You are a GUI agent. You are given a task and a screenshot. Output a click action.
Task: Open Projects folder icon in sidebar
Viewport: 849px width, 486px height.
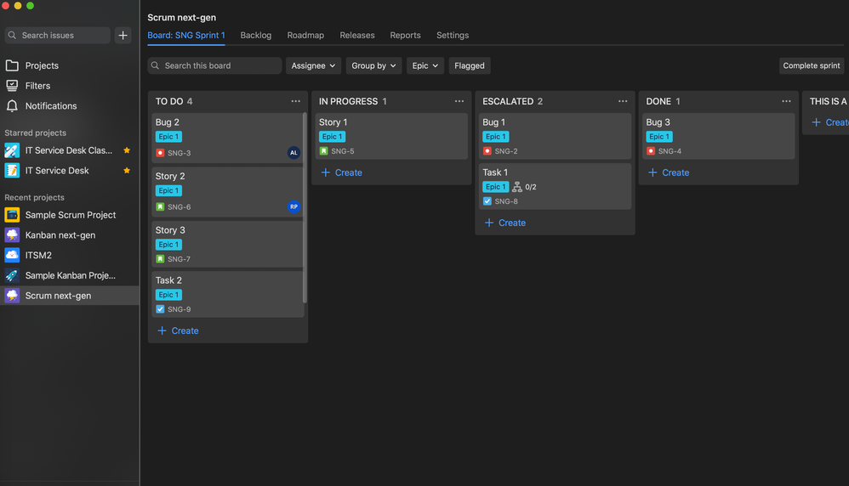click(x=12, y=65)
